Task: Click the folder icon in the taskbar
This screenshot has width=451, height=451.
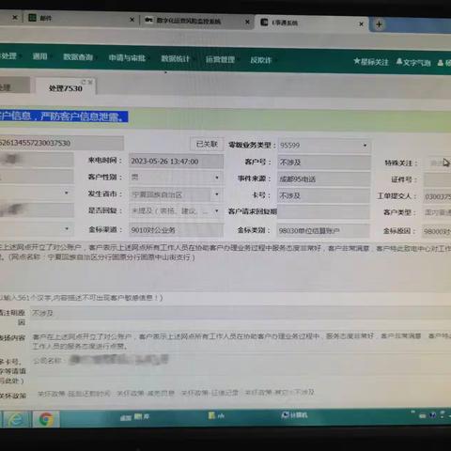Action: (212, 415)
